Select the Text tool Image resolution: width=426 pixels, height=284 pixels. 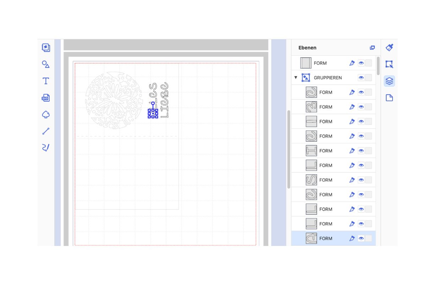46,81
